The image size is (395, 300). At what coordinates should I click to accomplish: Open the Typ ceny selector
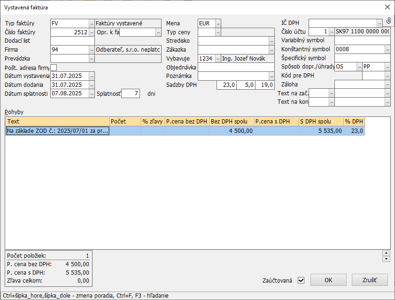click(x=218, y=32)
